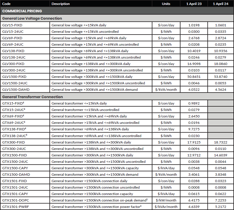The height and width of the screenshot is (210, 234).
Task: Click code GTX1501-CAPY
Action: click(x=15, y=194)
